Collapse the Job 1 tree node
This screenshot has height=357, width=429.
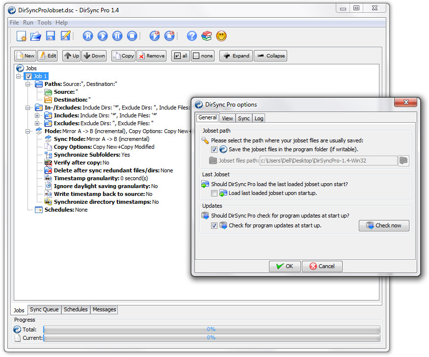[18, 77]
